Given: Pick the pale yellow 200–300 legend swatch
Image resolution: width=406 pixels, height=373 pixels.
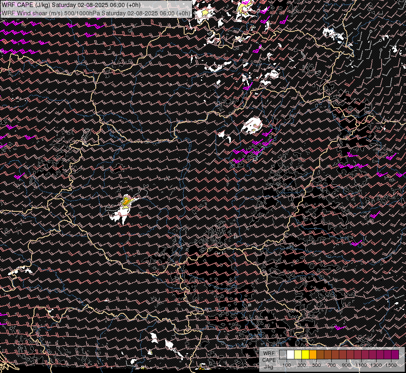Looking at the screenshot, I should [298, 354].
